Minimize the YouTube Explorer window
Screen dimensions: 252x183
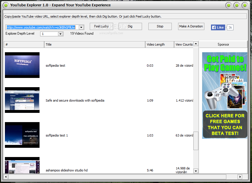[229, 5]
